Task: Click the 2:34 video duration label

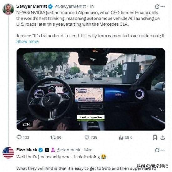Action: (x=27, y=124)
